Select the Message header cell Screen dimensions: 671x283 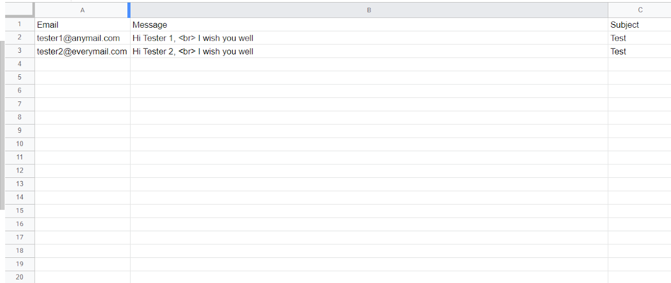coord(369,25)
